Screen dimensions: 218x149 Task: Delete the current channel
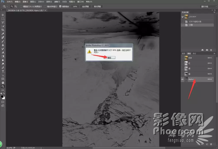pos(211,144)
